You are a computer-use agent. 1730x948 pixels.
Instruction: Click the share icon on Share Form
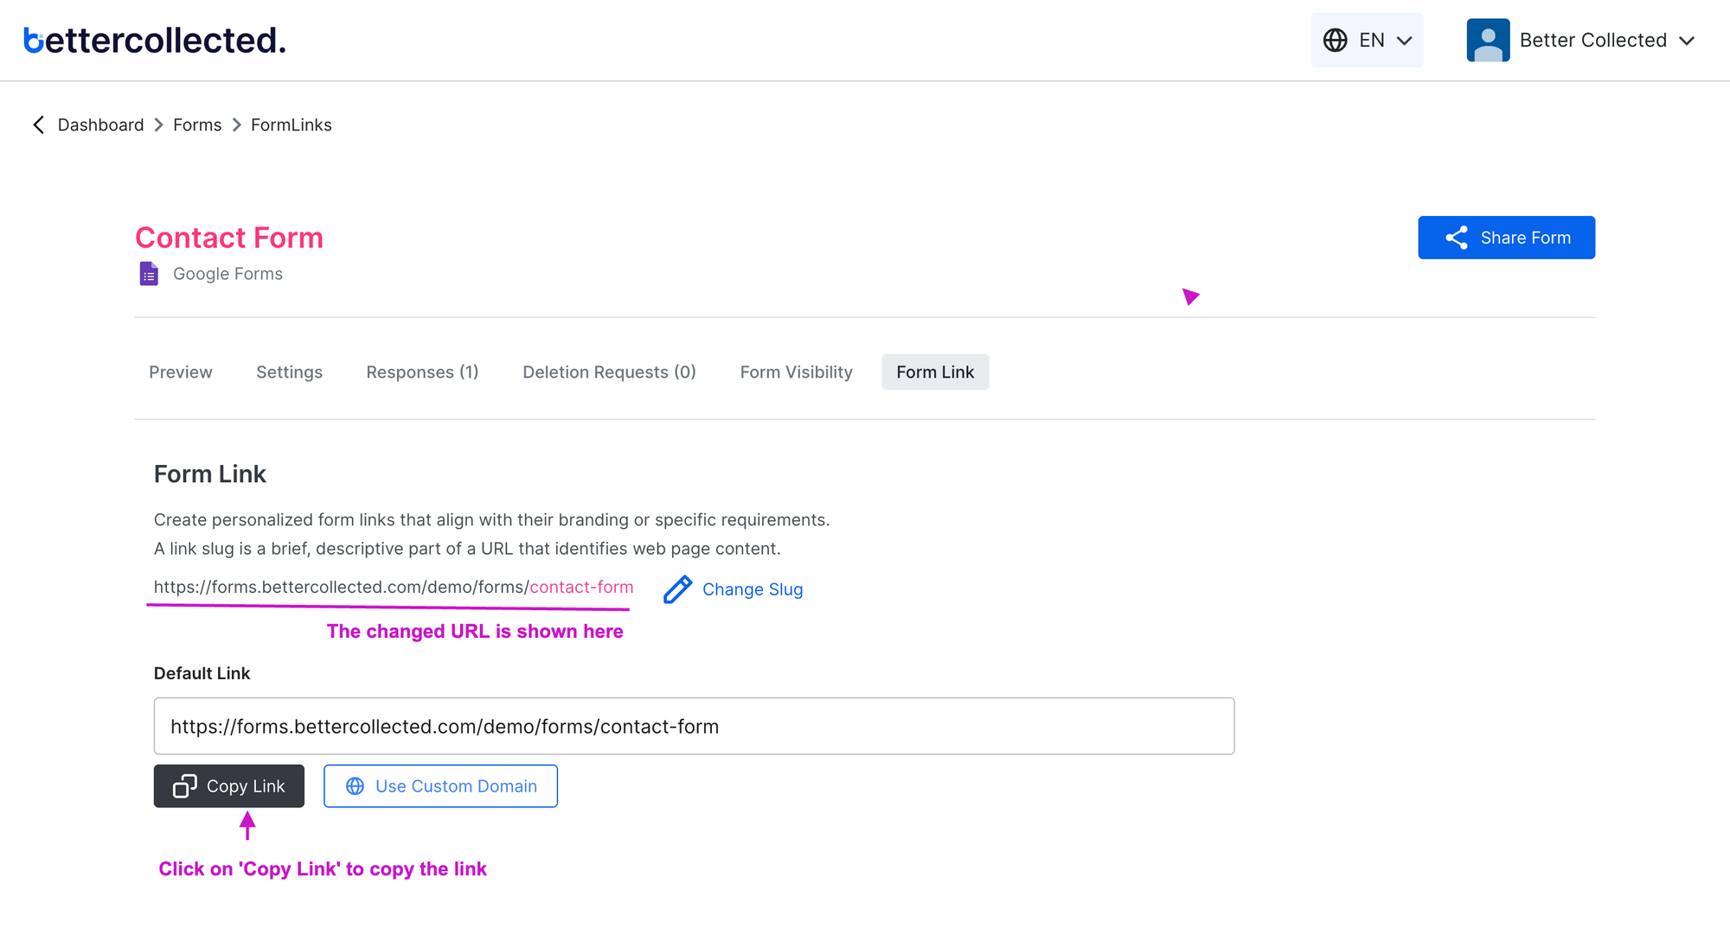coord(1456,238)
